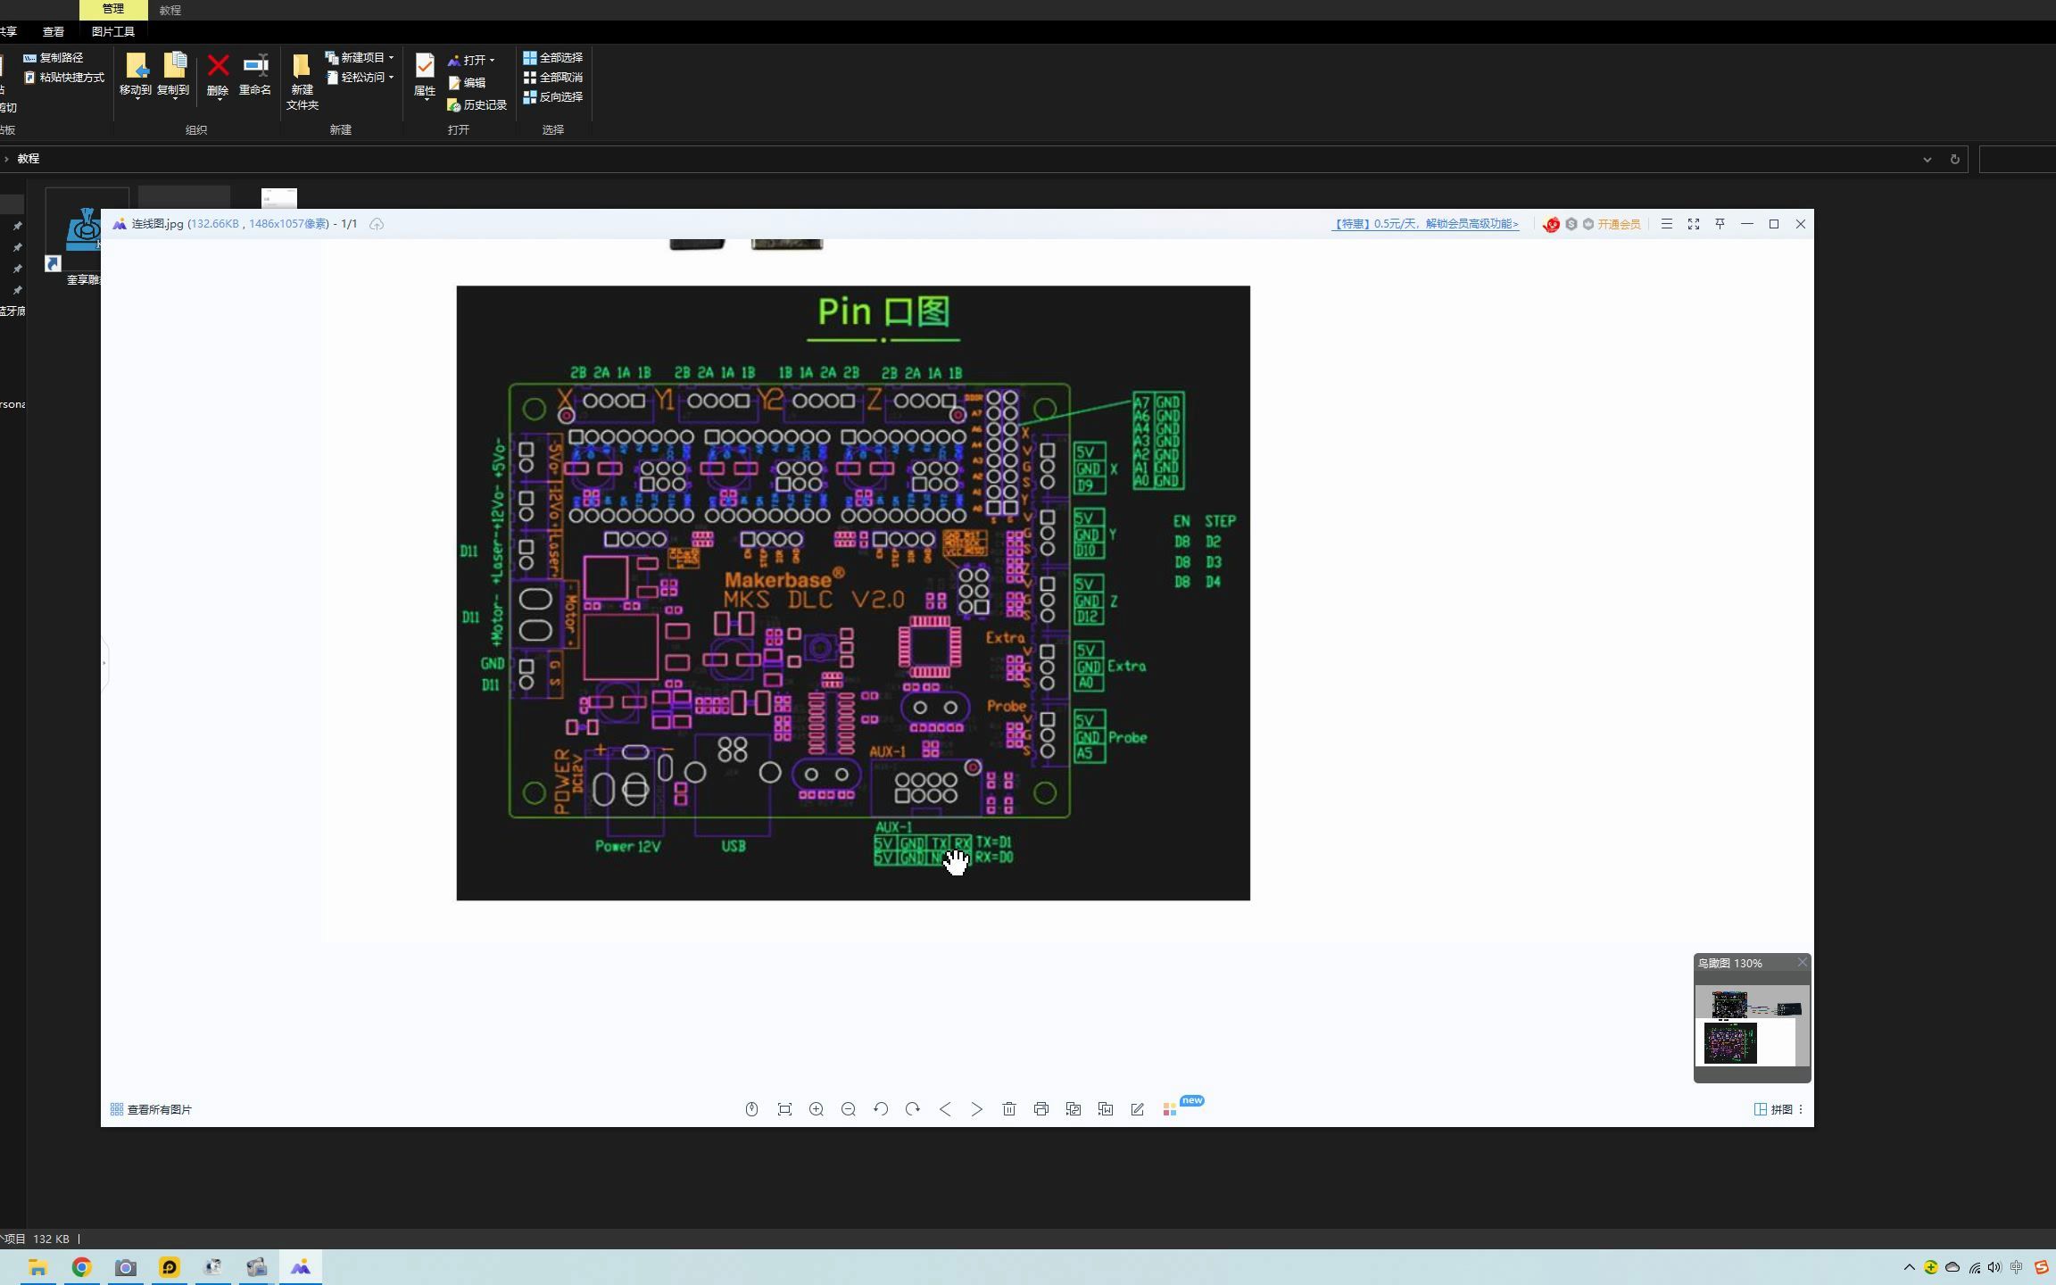This screenshot has width=2056, height=1285.
Task: Click 全部取消 deselect all
Action: pyautogui.click(x=552, y=77)
